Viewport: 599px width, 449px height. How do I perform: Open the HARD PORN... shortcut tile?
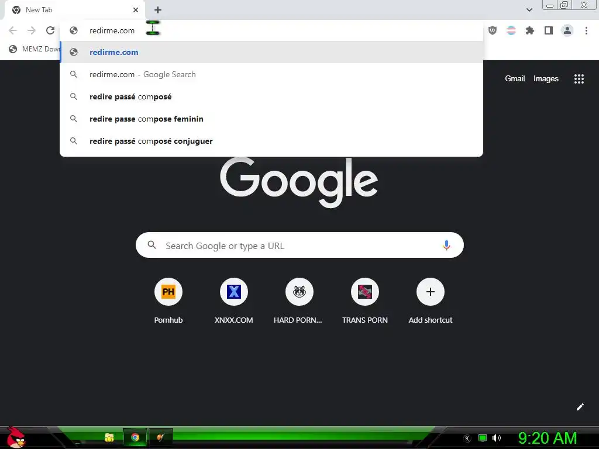299,301
